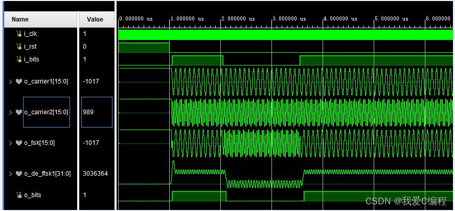Click the i_bits signal icon

pyautogui.click(x=19, y=59)
